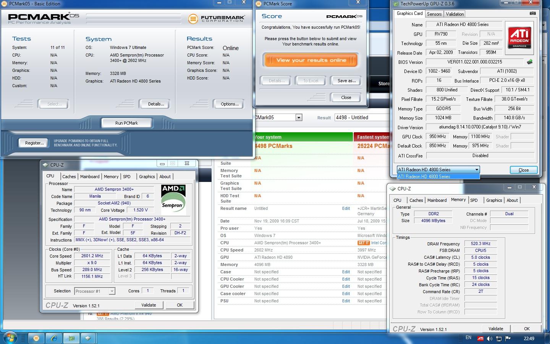Open the CPU-Z taskbar button
This screenshot has width=550, height=344.
[88, 338]
